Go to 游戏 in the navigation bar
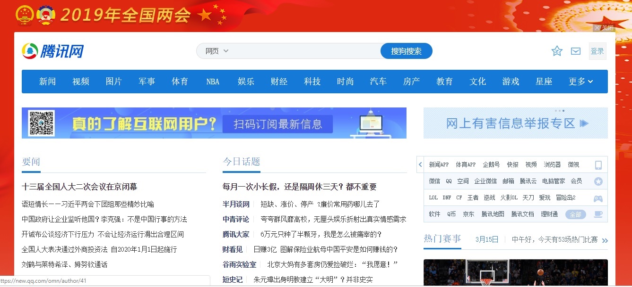The width and height of the screenshot is (632, 287). pyautogui.click(x=511, y=82)
